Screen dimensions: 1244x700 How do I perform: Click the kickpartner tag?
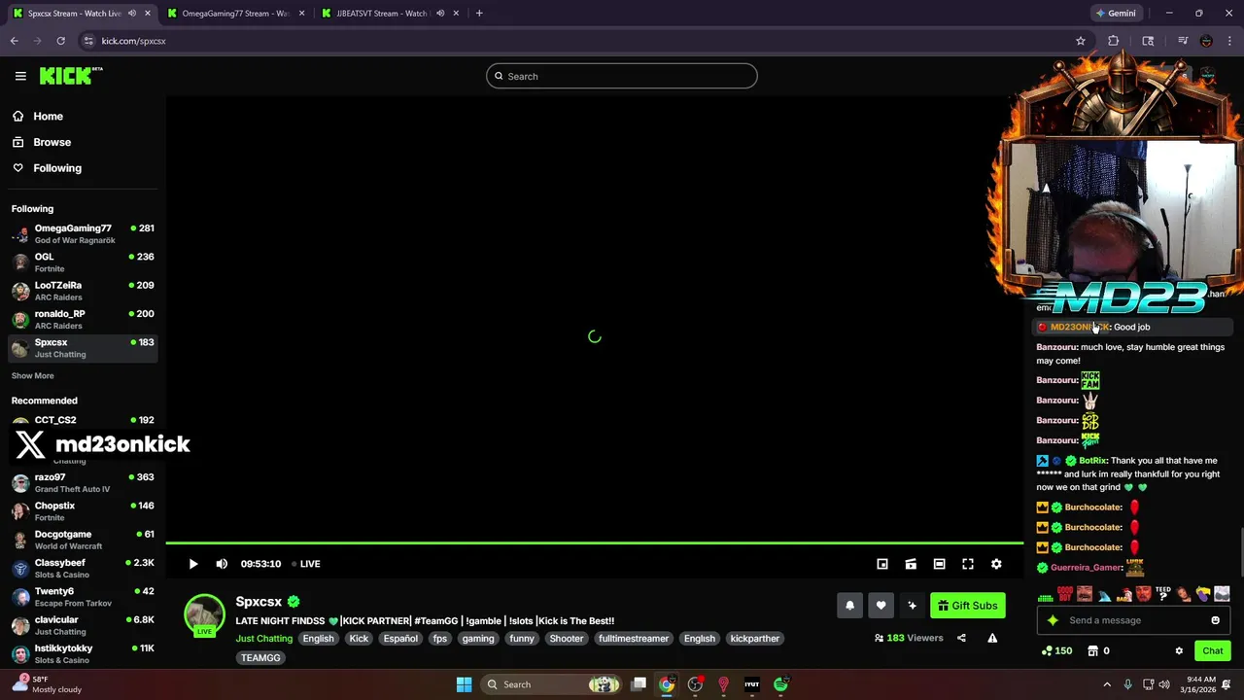click(755, 639)
